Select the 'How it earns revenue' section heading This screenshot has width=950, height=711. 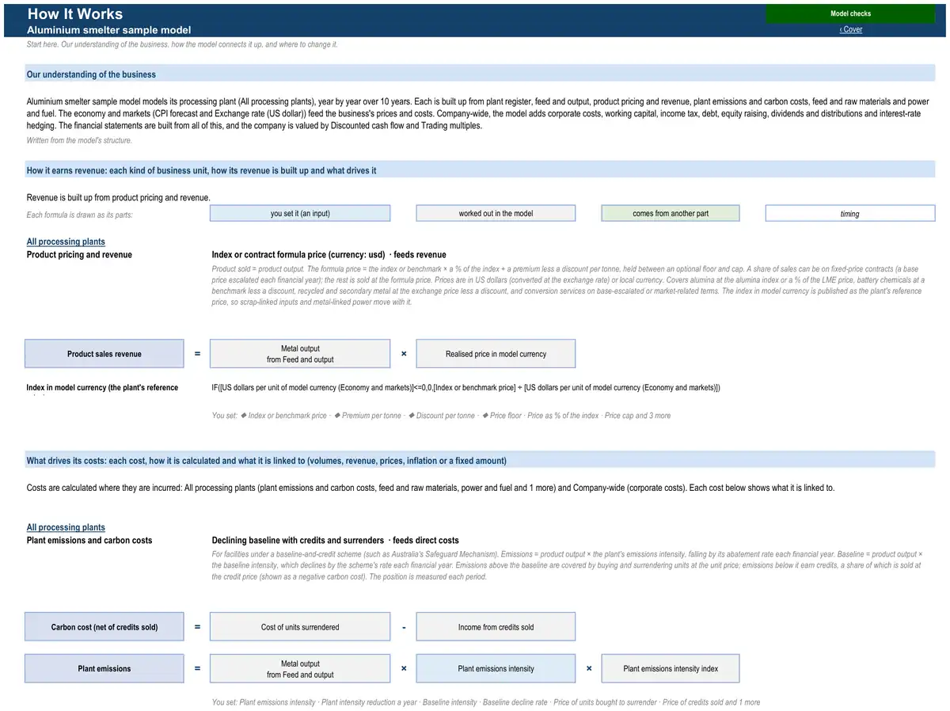(x=202, y=170)
